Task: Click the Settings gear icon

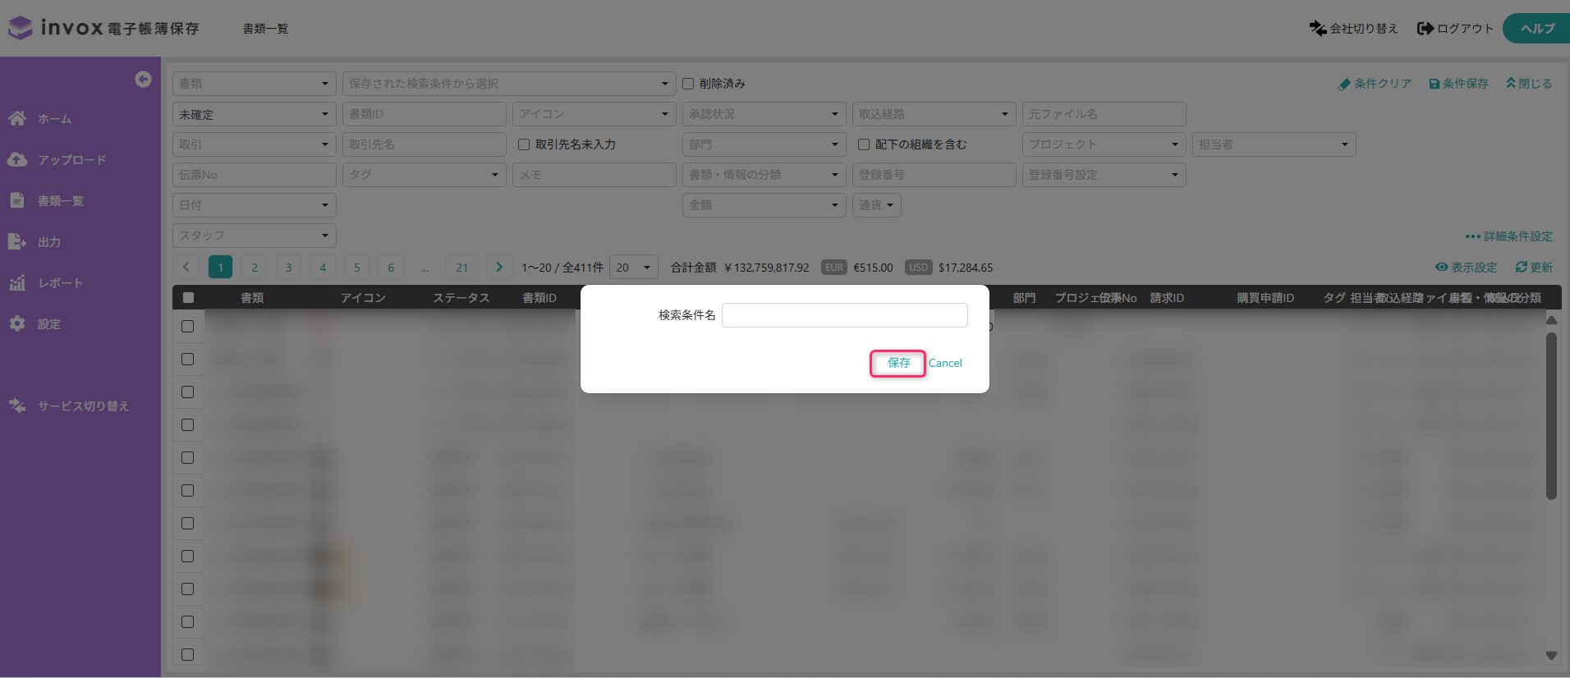Action: pos(17,323)
